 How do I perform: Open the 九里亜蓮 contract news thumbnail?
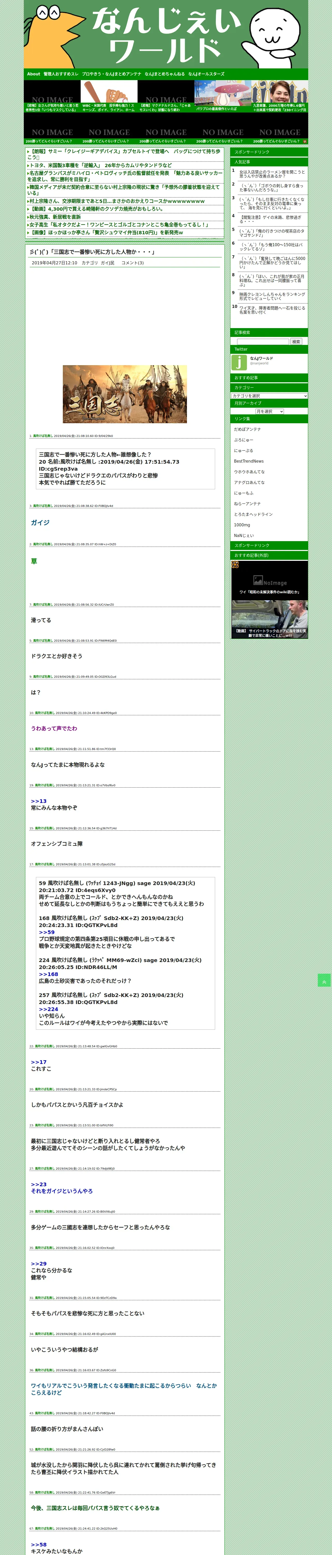click(280, 97)
